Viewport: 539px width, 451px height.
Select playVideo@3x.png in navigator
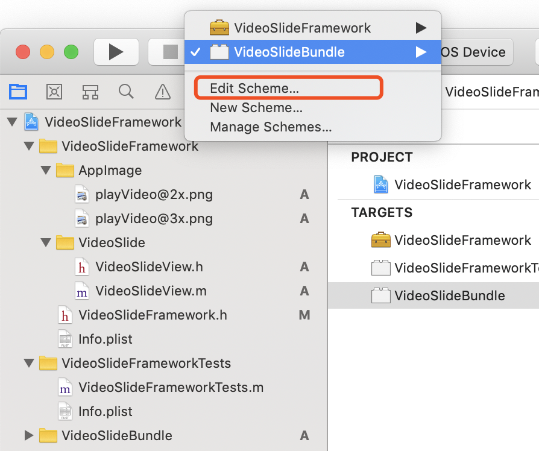point(154,219)
